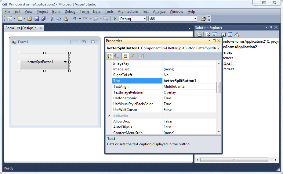Click the Open File folder icon
Viewport: 283px width, 174px height.
[x=30, y=19]
